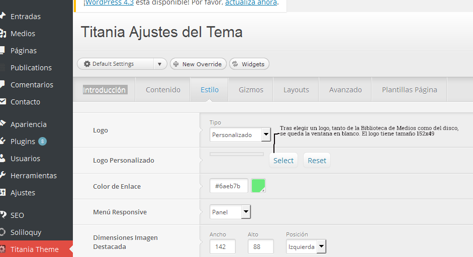Follow the WordPress 4.3 link
This screenshot has width=473, height=257.
[109, 3]
